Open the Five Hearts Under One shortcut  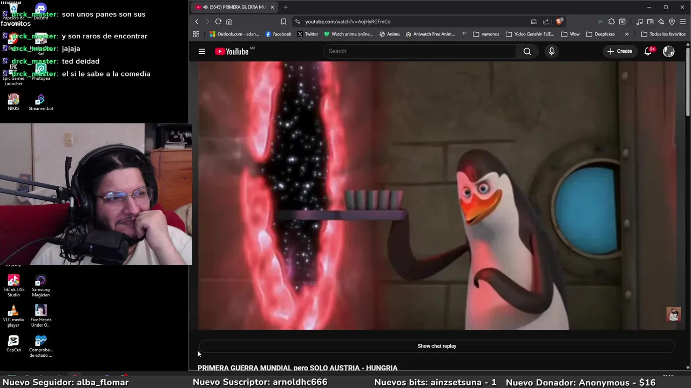click(40, 316)
